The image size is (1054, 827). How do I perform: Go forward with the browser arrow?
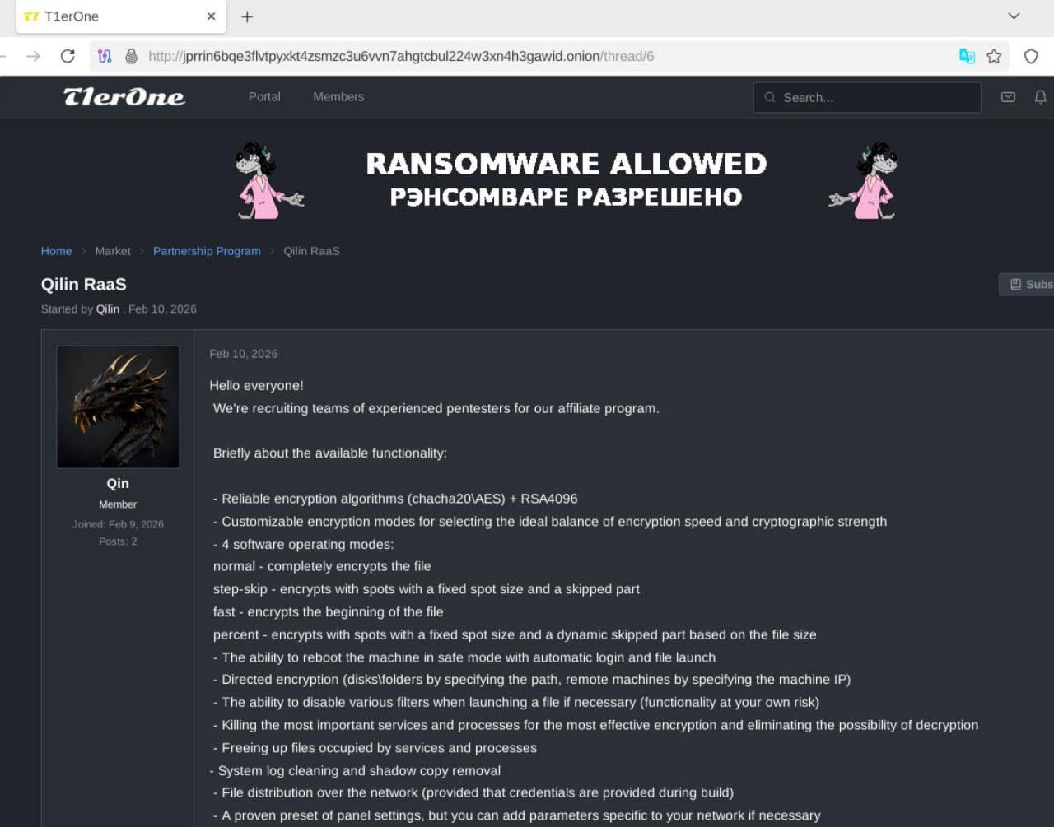33,56
